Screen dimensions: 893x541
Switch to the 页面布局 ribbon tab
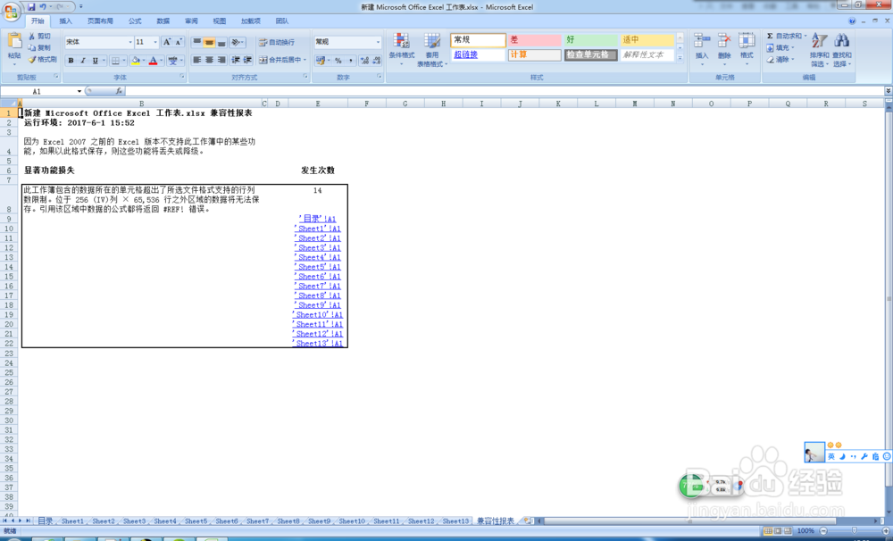100,21
